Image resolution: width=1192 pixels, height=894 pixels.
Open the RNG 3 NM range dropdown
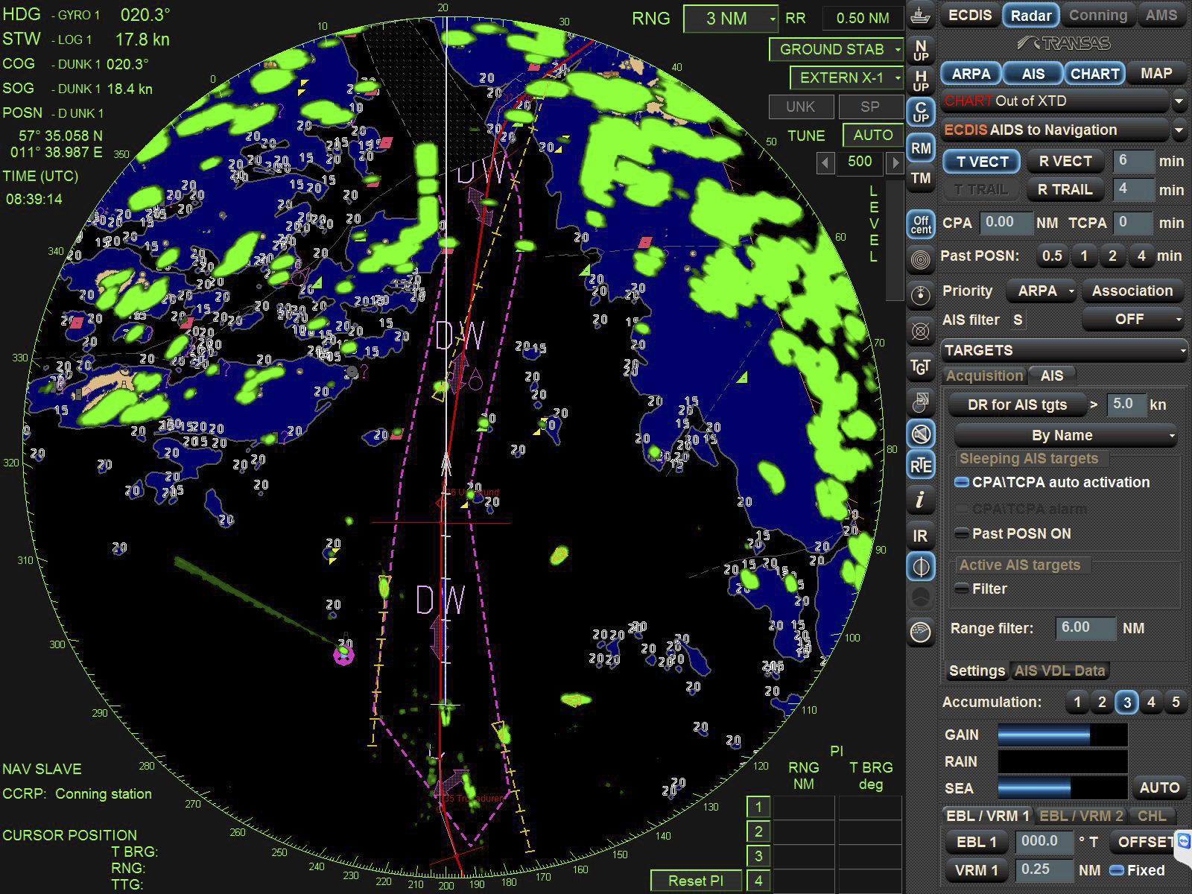click(x=731, y=19)
